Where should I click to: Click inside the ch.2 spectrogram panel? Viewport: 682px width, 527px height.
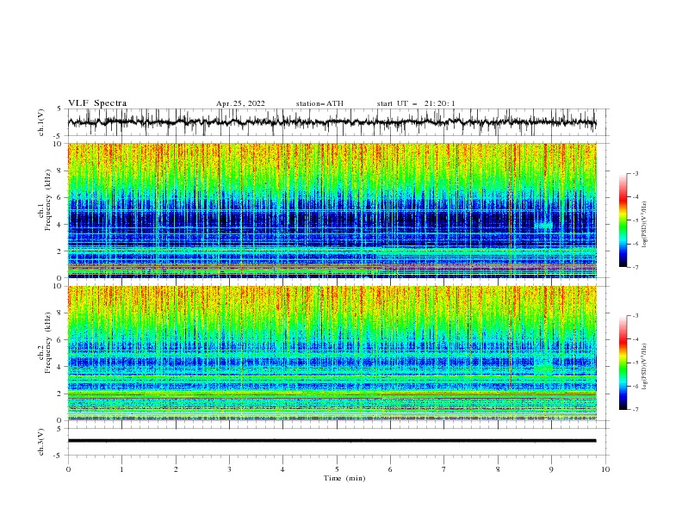[332, 353]
